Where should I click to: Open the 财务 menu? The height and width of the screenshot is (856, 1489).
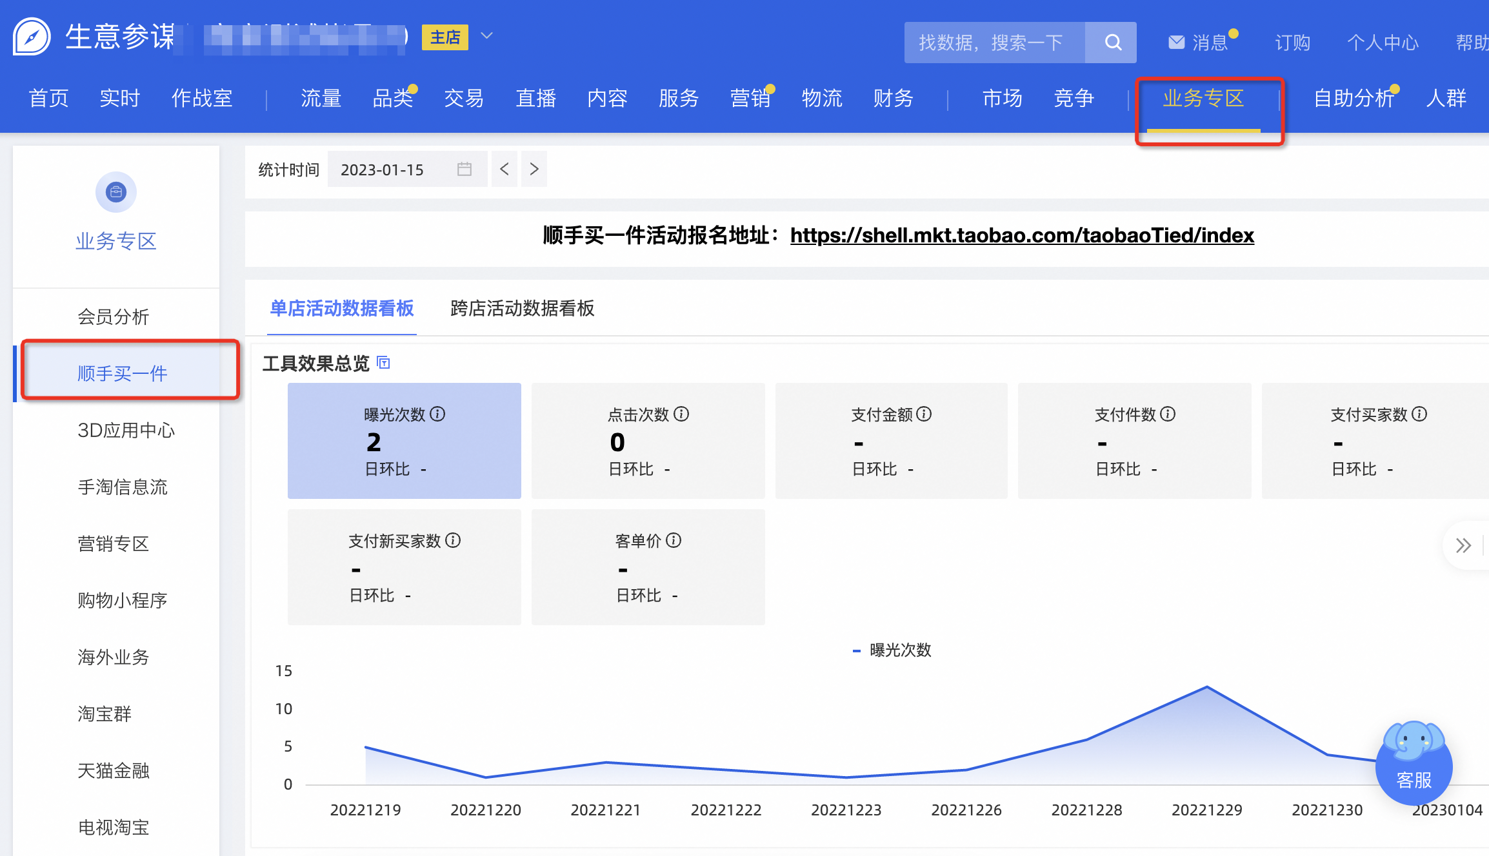point(894,98)
